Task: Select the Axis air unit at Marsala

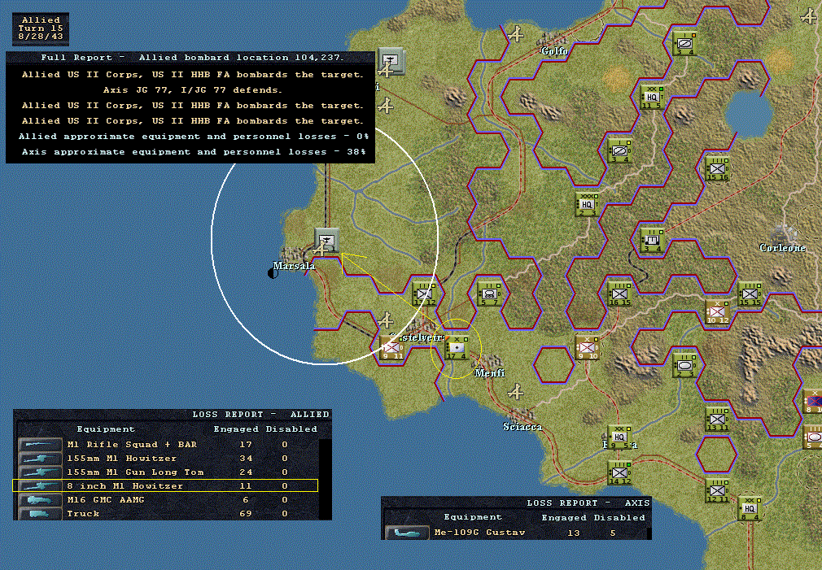Action: [x=326, y=241]
